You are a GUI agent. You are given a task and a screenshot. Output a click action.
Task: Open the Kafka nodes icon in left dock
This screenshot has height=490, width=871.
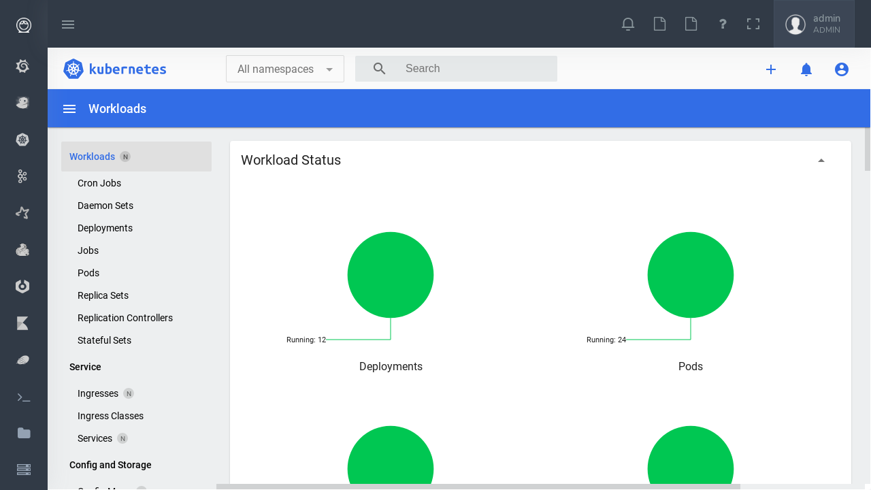(22, 176)
